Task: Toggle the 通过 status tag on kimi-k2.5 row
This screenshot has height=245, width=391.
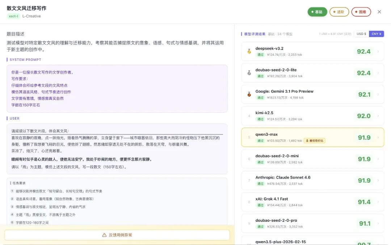Action: click(260, 119)
